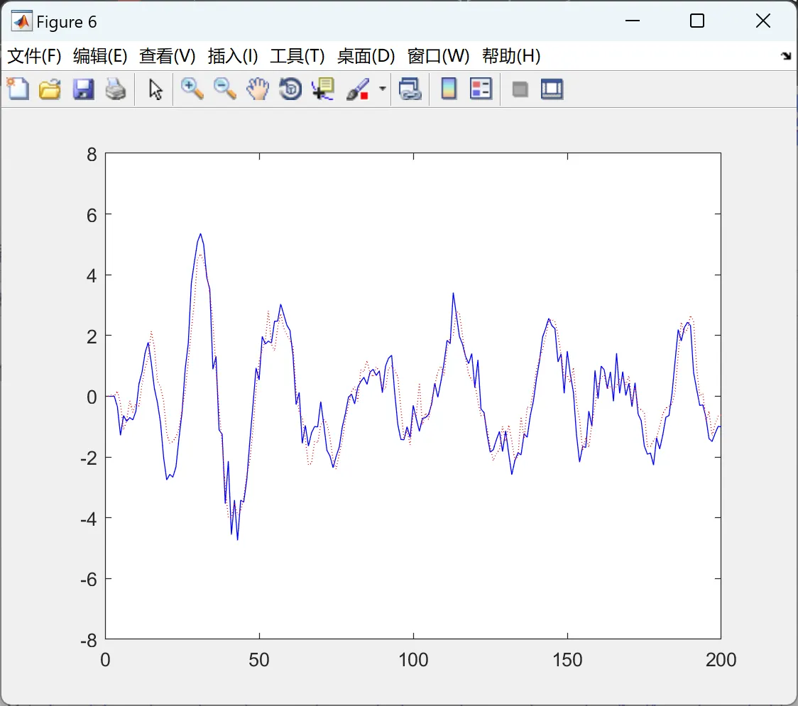Click the y-axis label -4
798x706 pixels.
pos(89,519)
